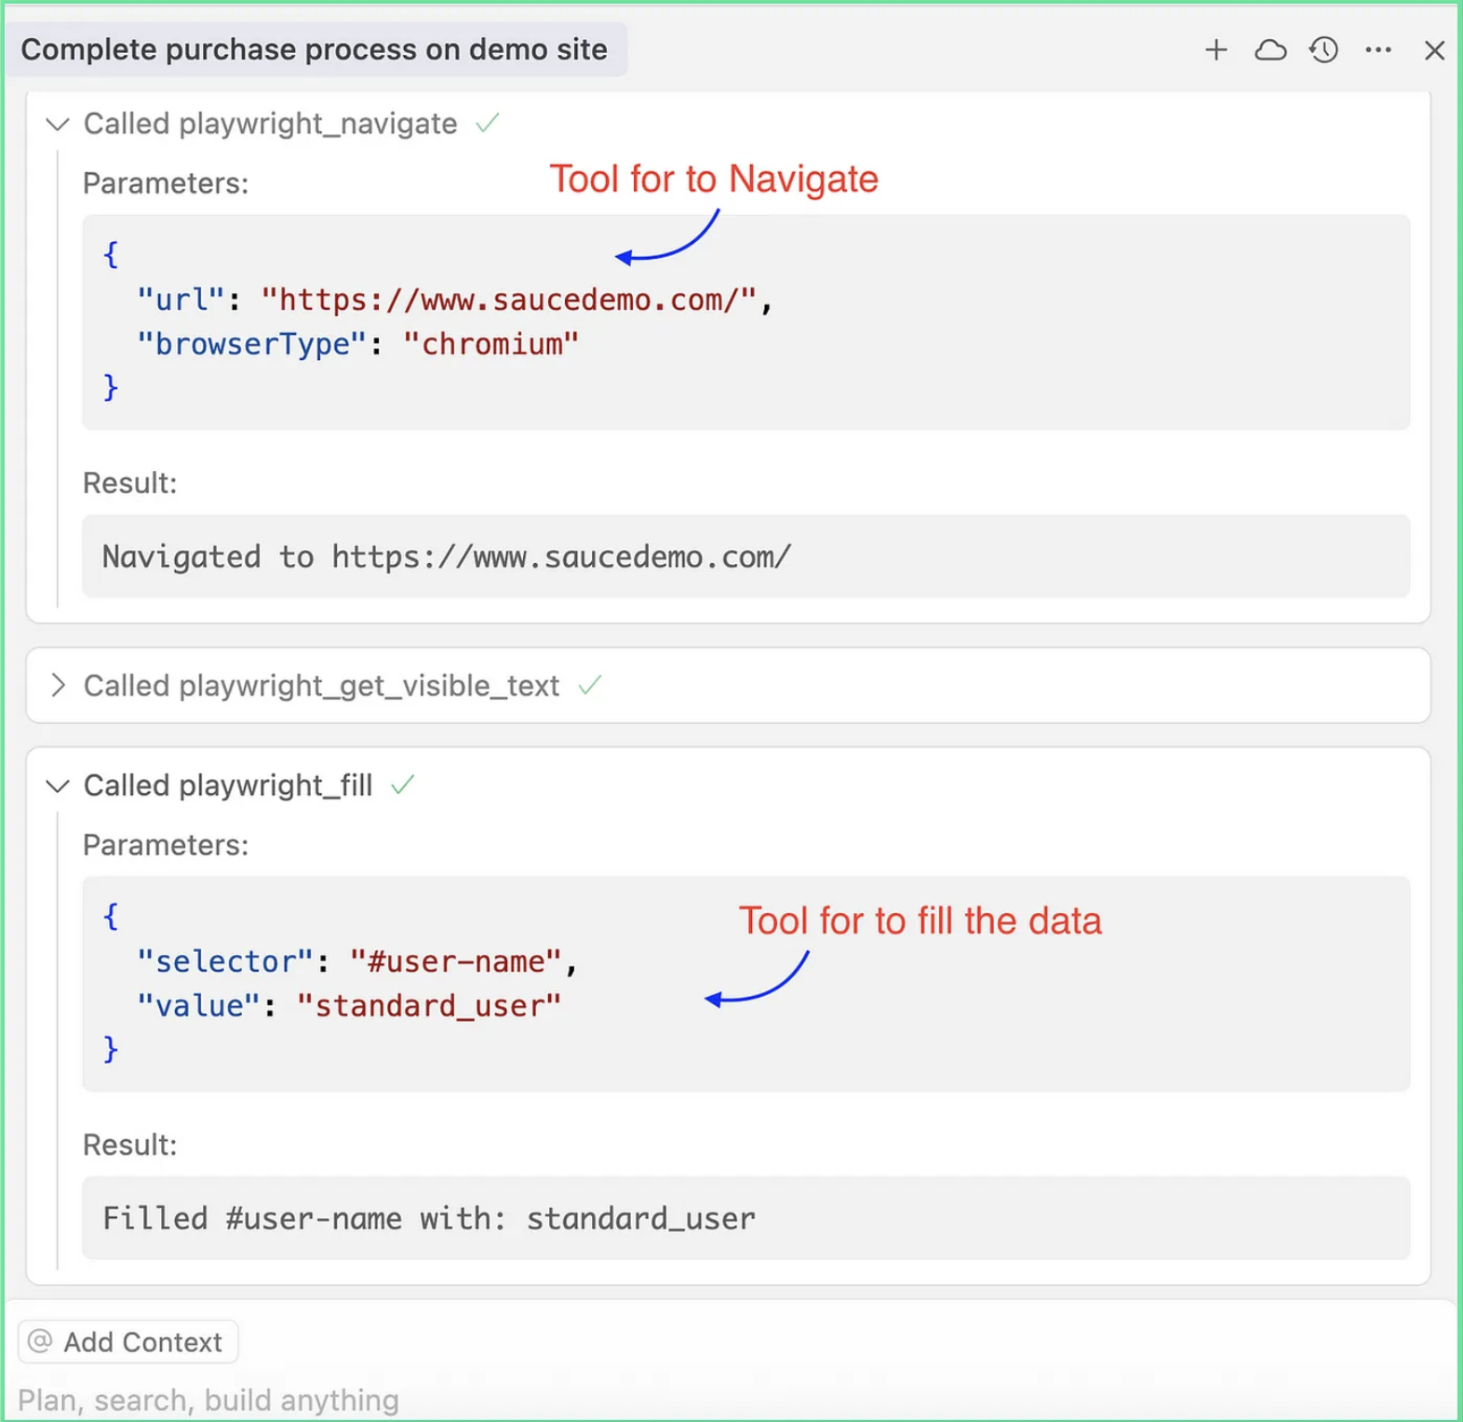Click 'Called playwright_fill' header text
Viewport: 1463px width, 1422px height.
point(228,785)
